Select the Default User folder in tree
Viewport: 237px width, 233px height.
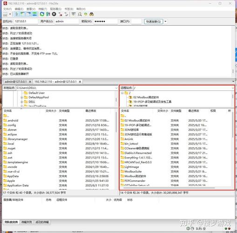tap(36, 93)
